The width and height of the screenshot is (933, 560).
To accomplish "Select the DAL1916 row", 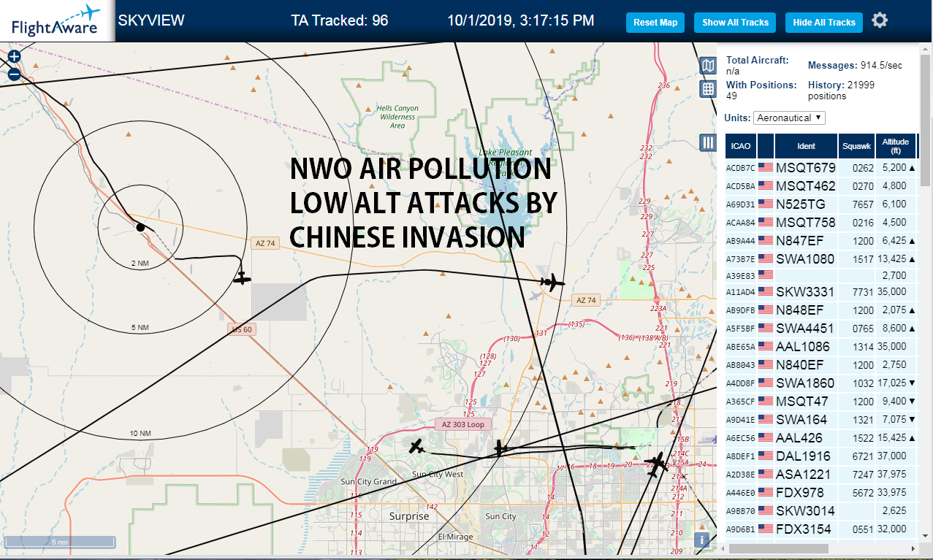I will click(820, 456).
